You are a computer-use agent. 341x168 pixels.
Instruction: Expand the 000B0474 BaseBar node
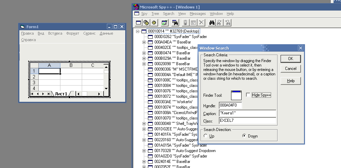144,53
